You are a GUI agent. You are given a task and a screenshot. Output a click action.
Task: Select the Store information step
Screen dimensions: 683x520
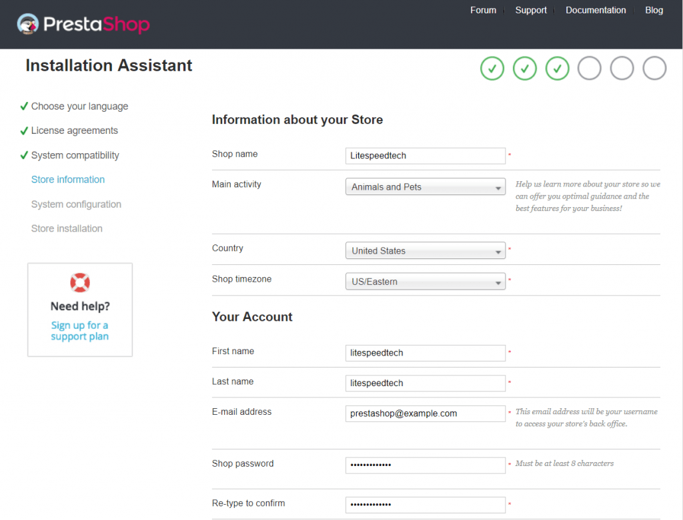pyautogui.click(x=68, y=180)
